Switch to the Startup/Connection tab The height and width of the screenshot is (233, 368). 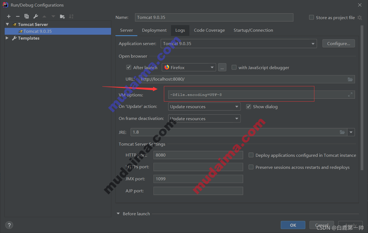(x=253, y=30)
